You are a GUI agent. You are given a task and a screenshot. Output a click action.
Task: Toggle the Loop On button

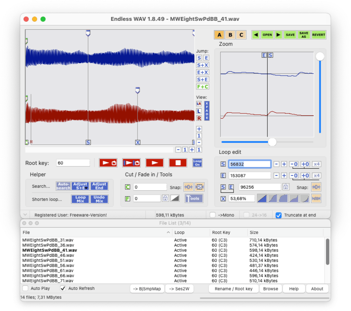coord(197,163)
